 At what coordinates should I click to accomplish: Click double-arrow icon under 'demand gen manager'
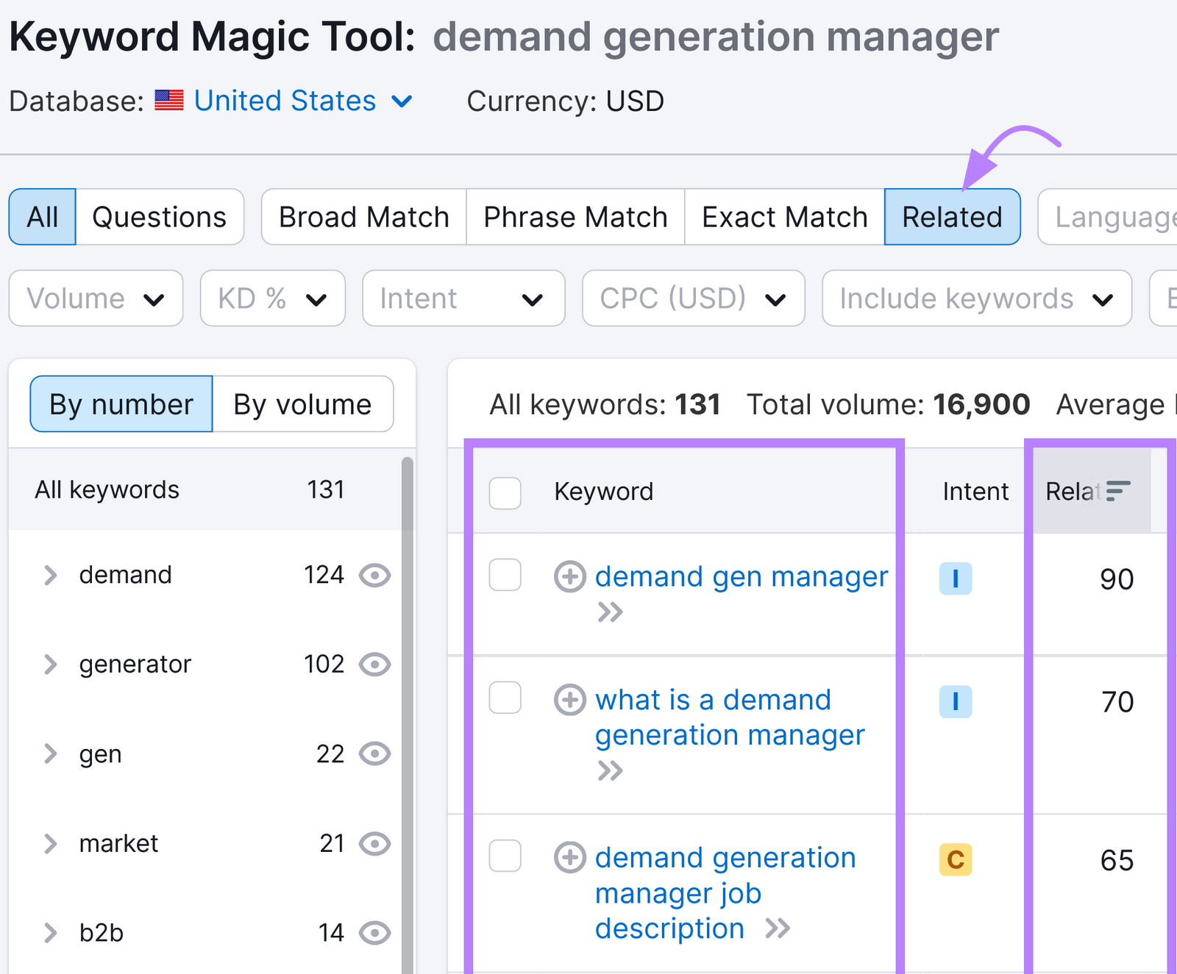click(610, 612)
